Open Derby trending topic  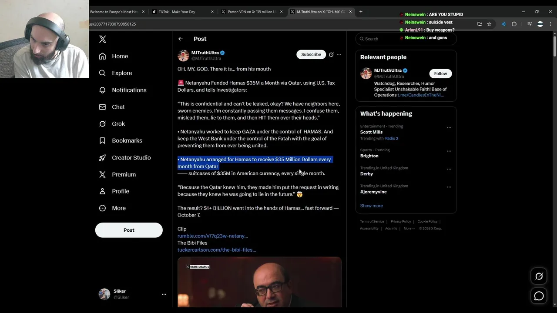(366, 174)
